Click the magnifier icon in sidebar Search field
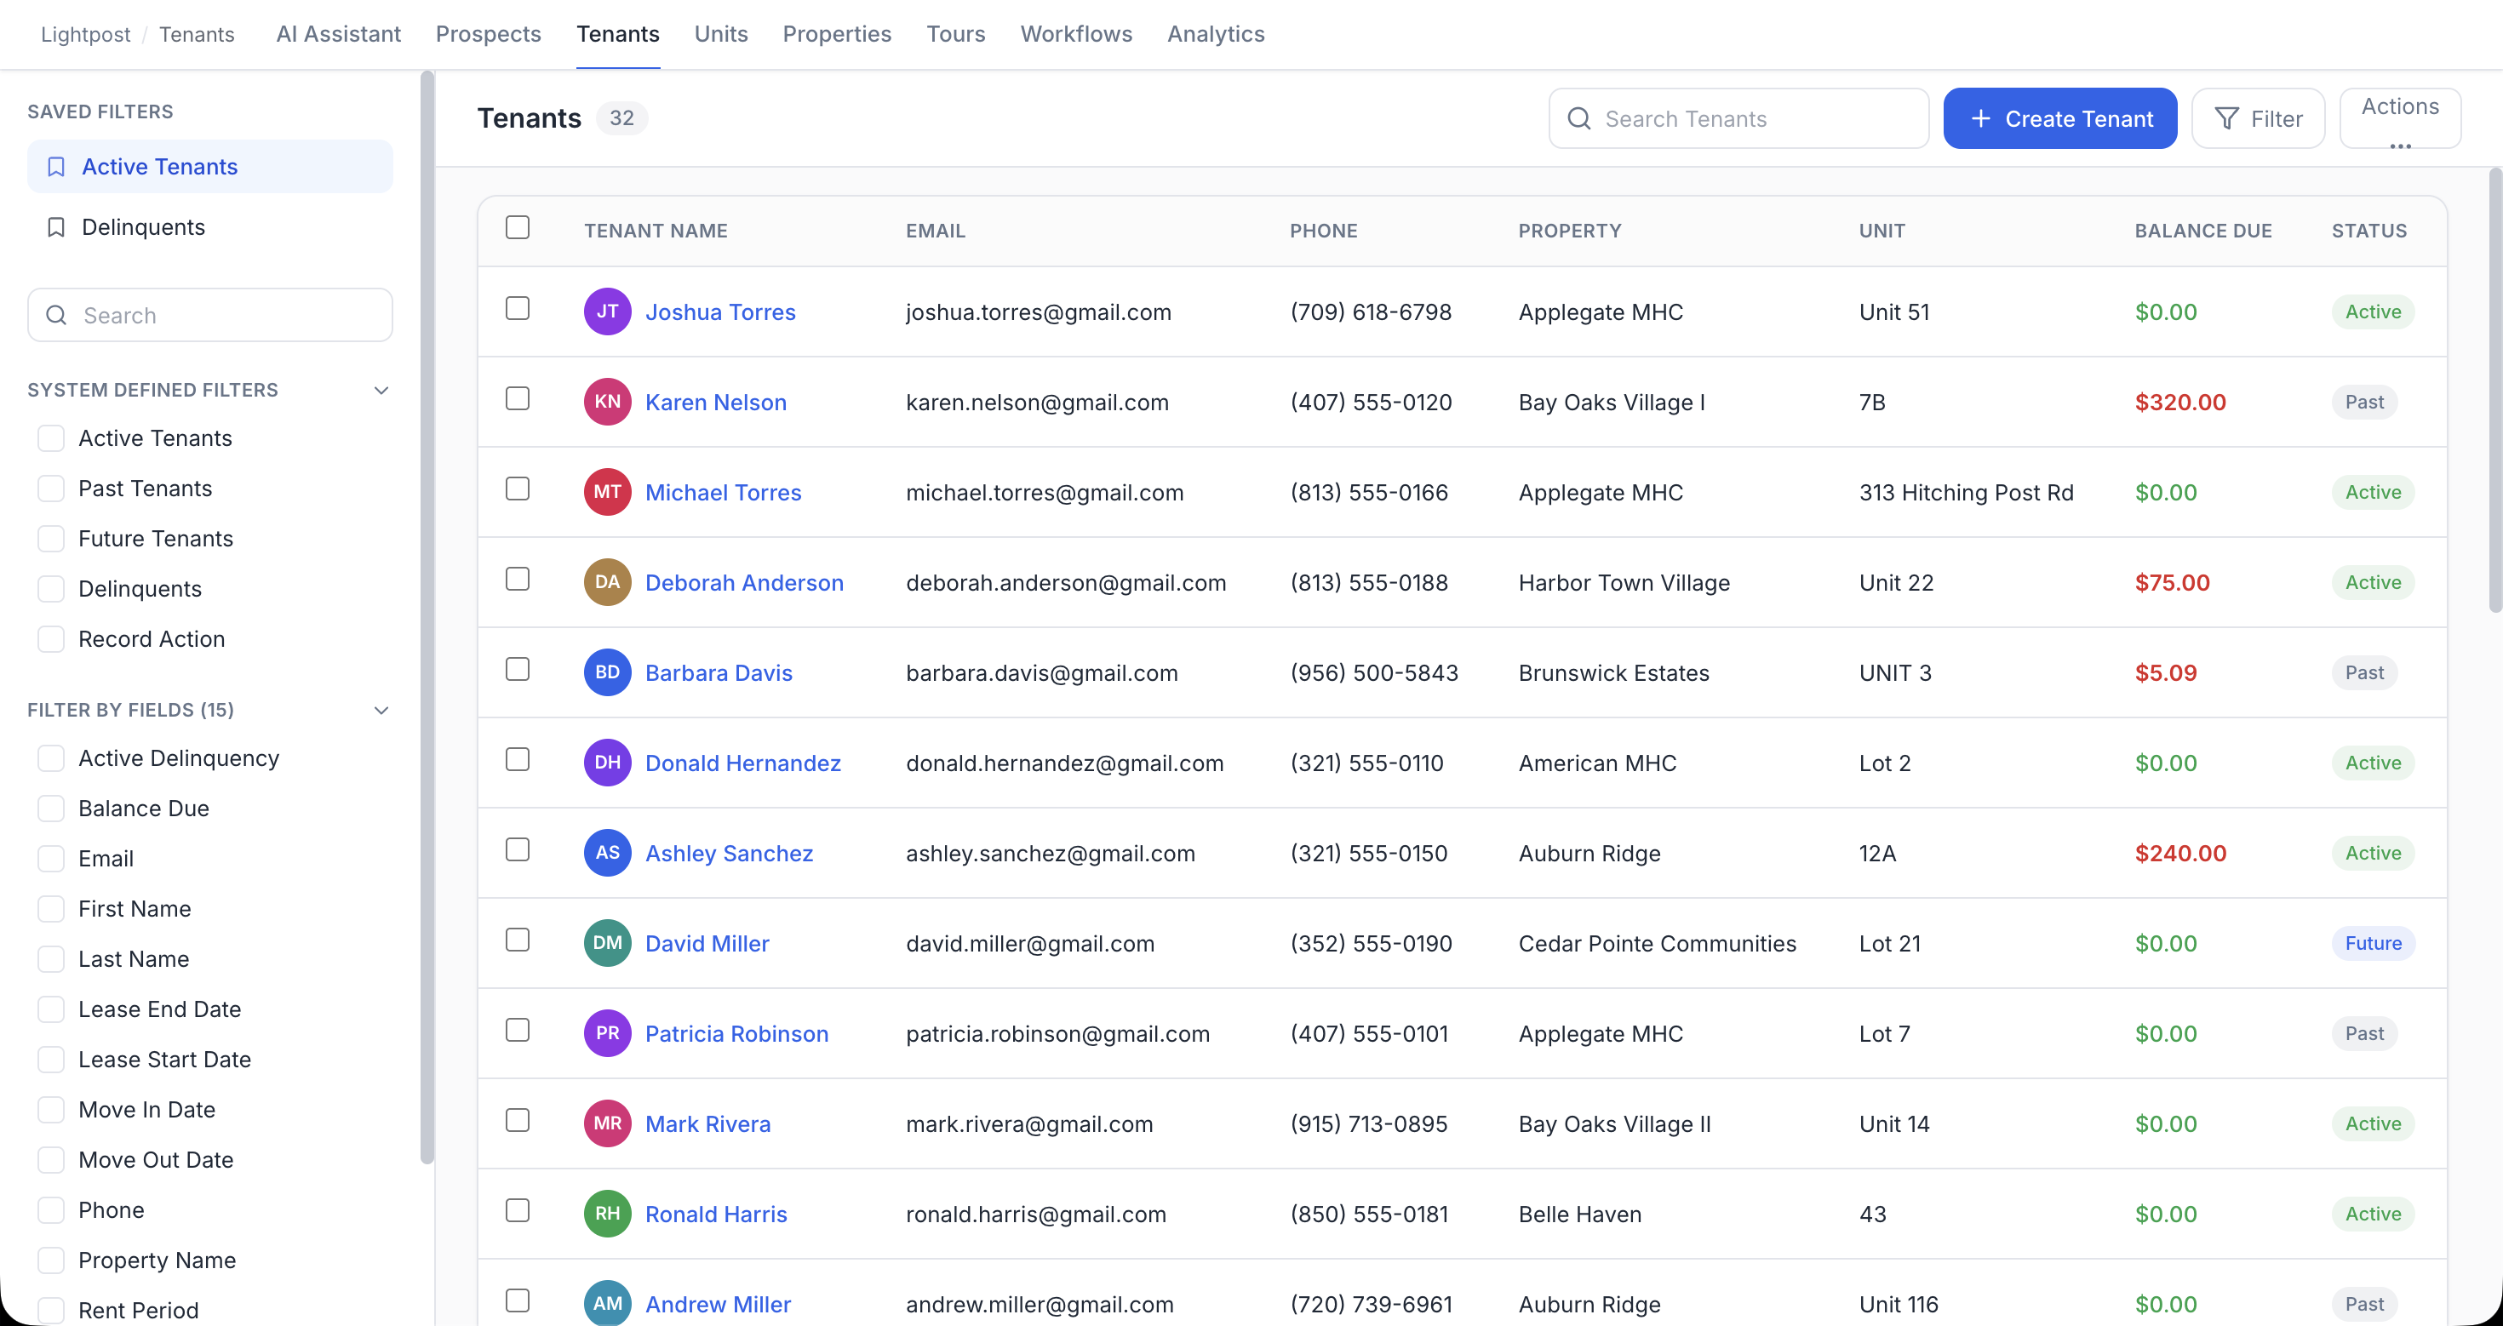The width and height of the screenshot is (2503, 1326). (56, 315)
